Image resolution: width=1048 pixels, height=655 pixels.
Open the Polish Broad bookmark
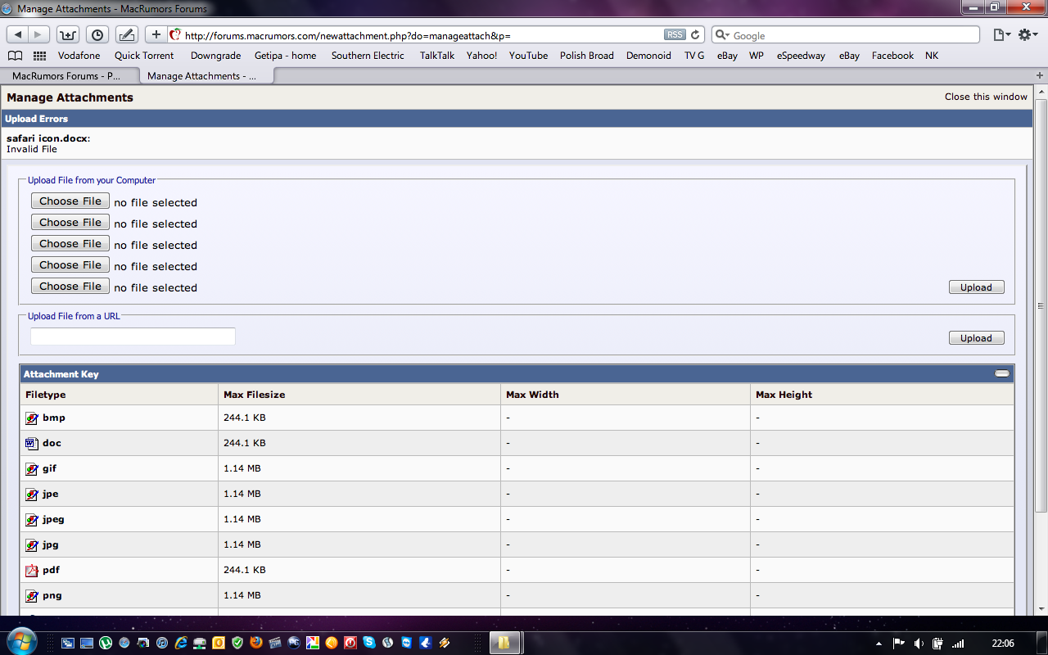pos(586,56)
